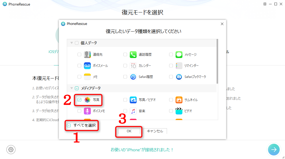
Task: Check the ボイスメール checkbox
Action: pos(79,66)
